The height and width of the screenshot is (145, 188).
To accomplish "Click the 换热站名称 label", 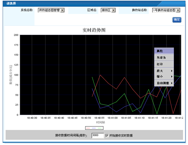I will (x=139, y=10).
